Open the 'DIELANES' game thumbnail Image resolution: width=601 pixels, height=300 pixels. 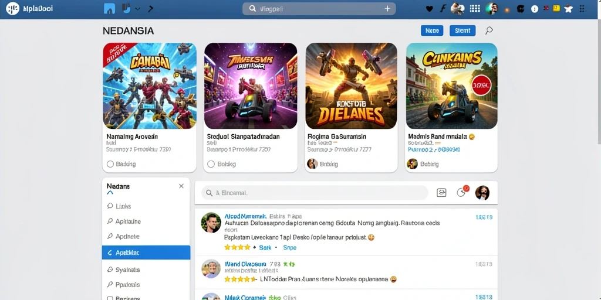351,86
